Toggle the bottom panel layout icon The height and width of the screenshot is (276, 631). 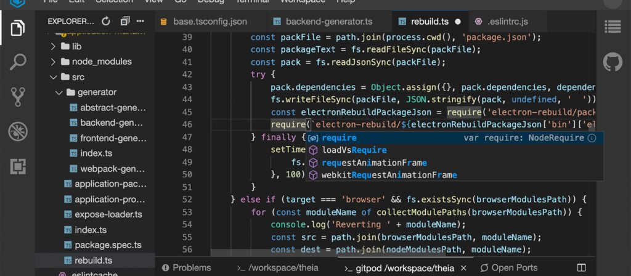coord(581,267)
